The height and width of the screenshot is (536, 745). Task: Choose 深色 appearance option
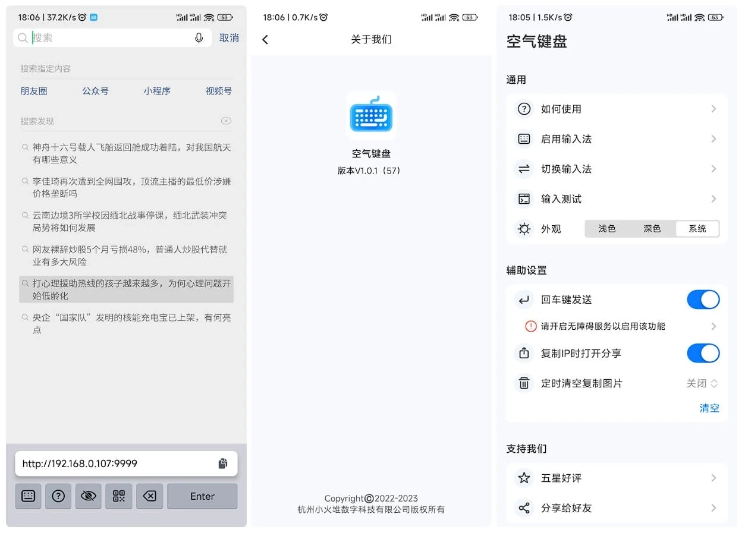(x=652, y=229)
